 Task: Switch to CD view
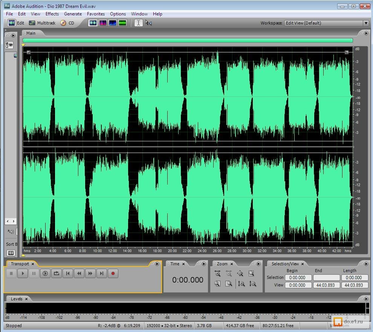pyautogui.click(x=67, y=23)
